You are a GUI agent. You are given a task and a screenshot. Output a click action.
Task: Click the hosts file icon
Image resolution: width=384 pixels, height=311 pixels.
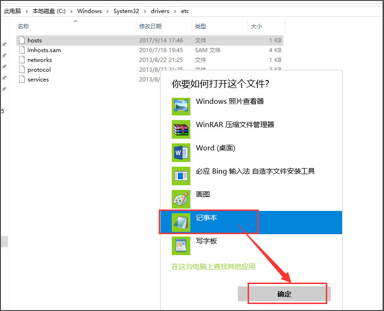[x=22, y=40]
